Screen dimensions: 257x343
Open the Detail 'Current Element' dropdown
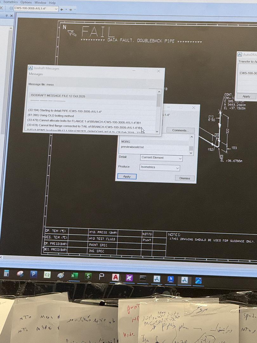coord(180,158)
